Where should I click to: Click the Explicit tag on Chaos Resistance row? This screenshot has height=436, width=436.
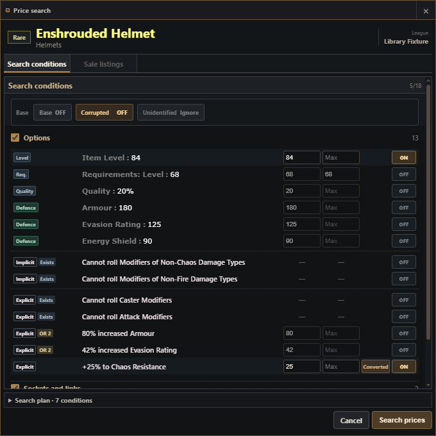(25, 367)
